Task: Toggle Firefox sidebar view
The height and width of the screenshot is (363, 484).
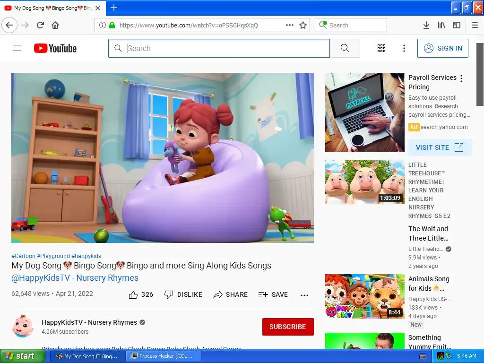Action: click(x=457, y=25)
